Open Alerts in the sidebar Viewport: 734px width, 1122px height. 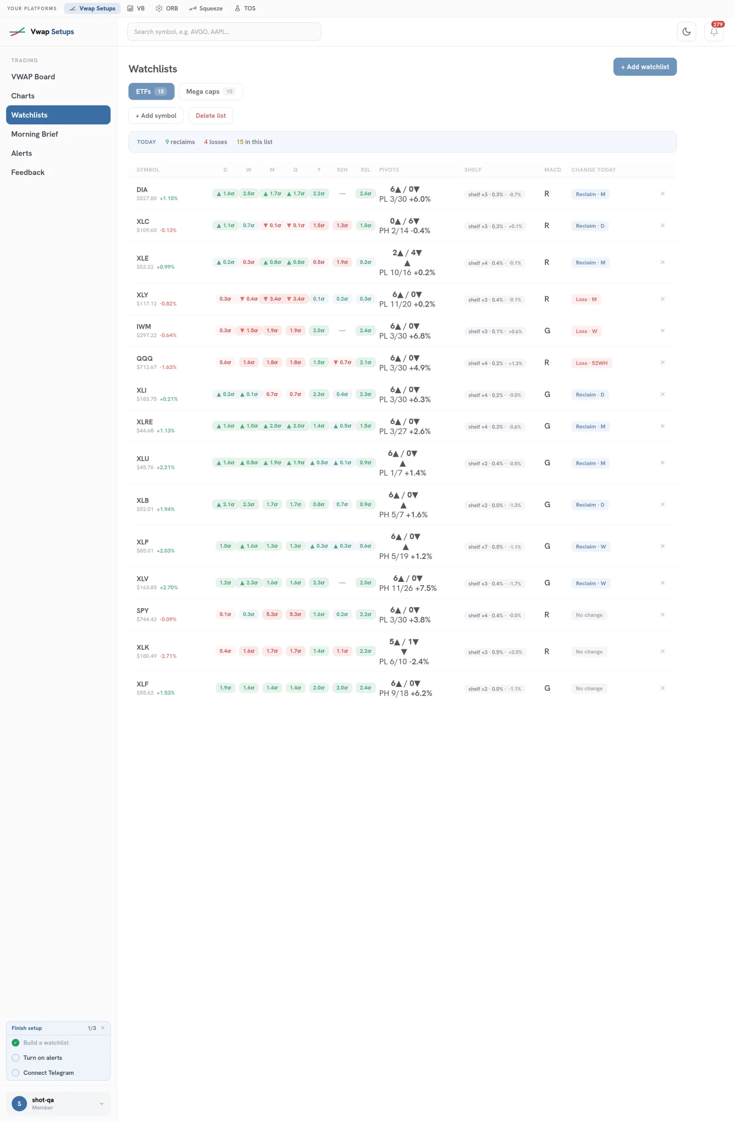pyautogui.click(x=58, y=153)
